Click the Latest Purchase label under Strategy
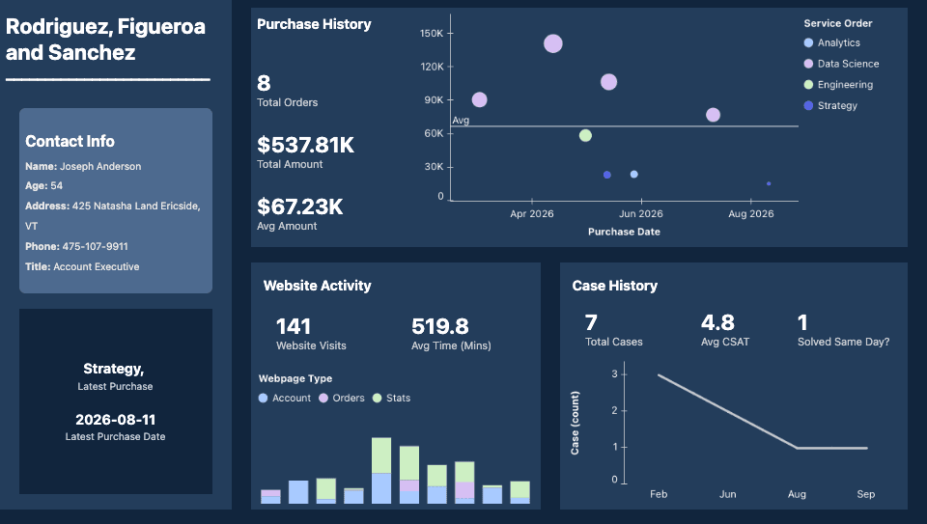This screenshot has height=524, width=927. 115,386
